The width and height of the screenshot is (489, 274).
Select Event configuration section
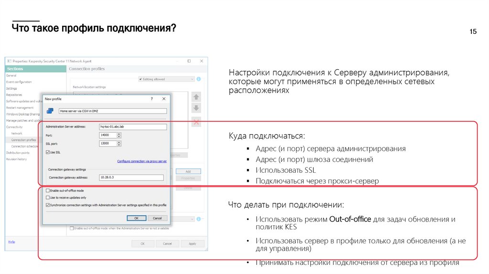click(19, 82)
